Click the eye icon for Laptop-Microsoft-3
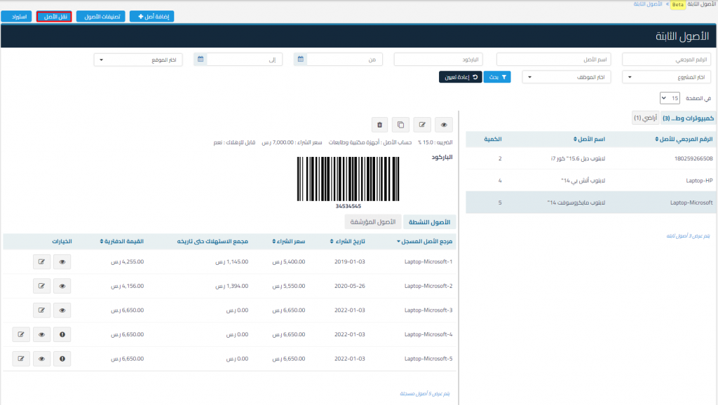The height and width of the screenshot is (405, 718). 62,310
